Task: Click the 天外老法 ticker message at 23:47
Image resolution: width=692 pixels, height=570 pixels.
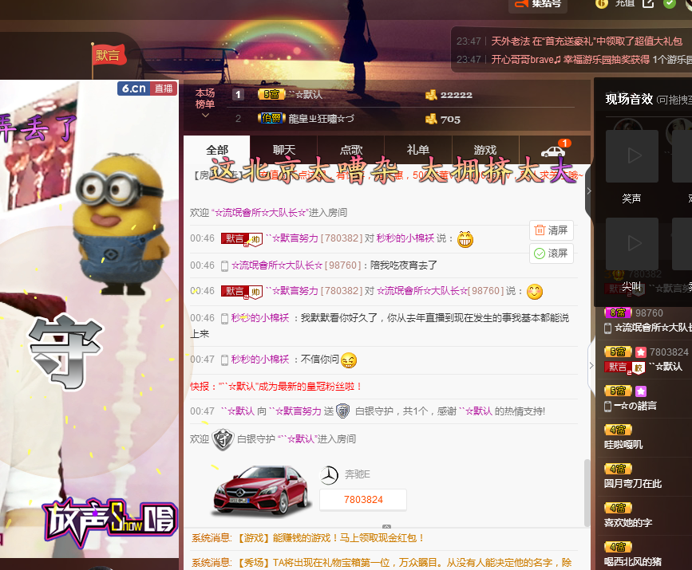Action: coord(587,41)
